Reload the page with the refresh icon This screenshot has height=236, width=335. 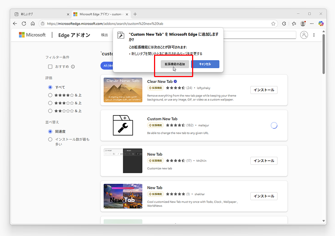[24, 24]
